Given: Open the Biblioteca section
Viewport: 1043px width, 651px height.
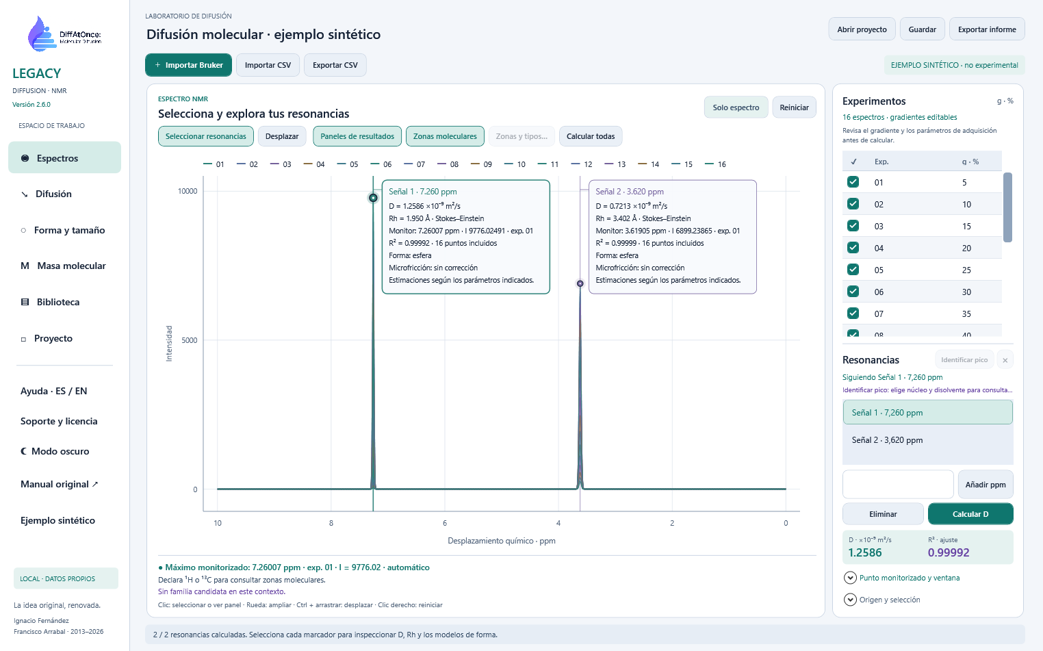Looking at the screenshot, I should pyautogui.click(x=64, y=302).
